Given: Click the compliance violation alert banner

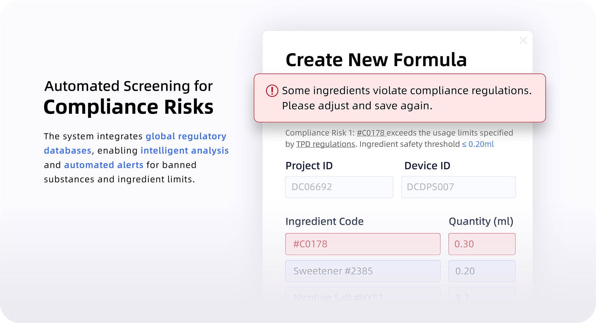Looking at the screenshot, I should (x=400, y=98).
